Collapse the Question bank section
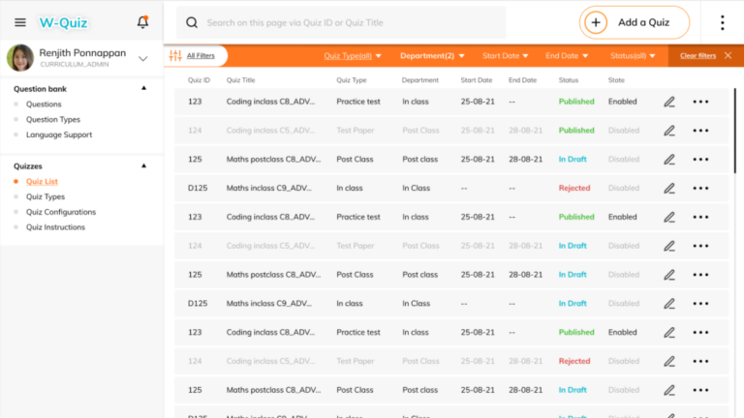 (143, 88)
